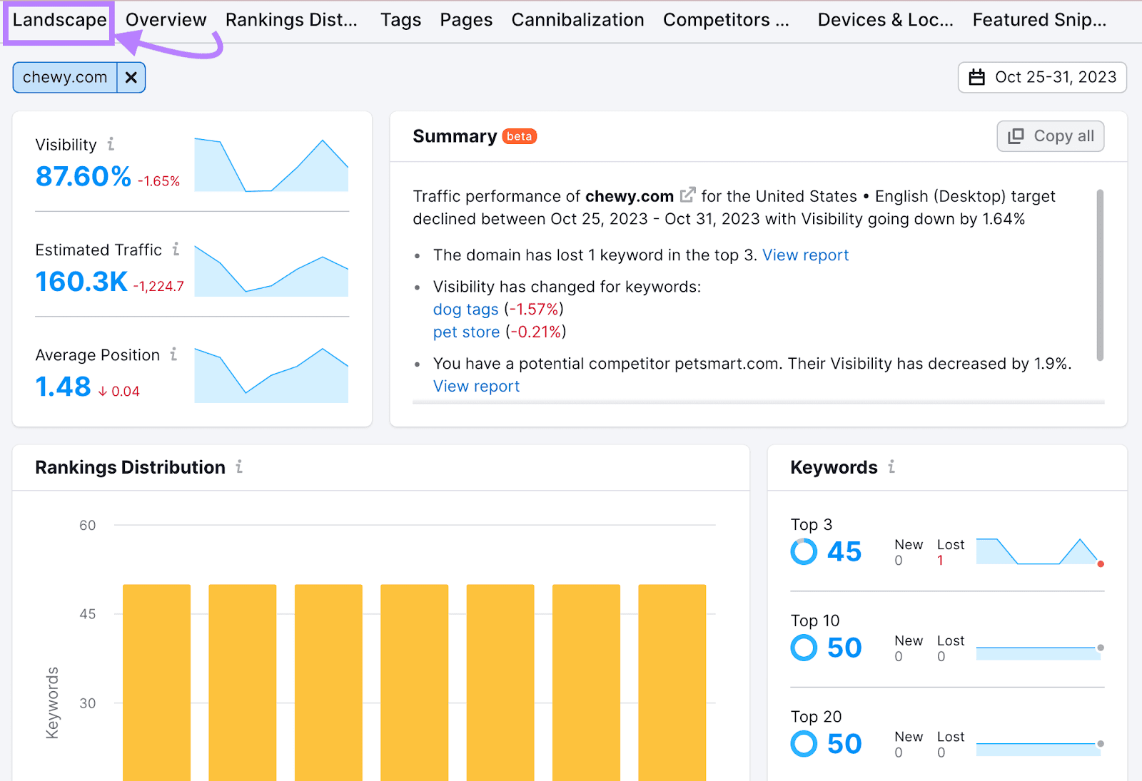Click the 87.60% visibility value
The width and height of the screenshot is (1142, 781).
[84, 176]
